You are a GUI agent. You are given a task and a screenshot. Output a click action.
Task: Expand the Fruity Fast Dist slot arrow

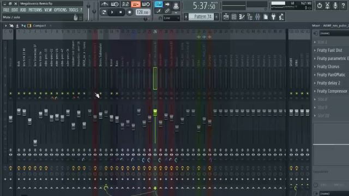tap(315, 51)
